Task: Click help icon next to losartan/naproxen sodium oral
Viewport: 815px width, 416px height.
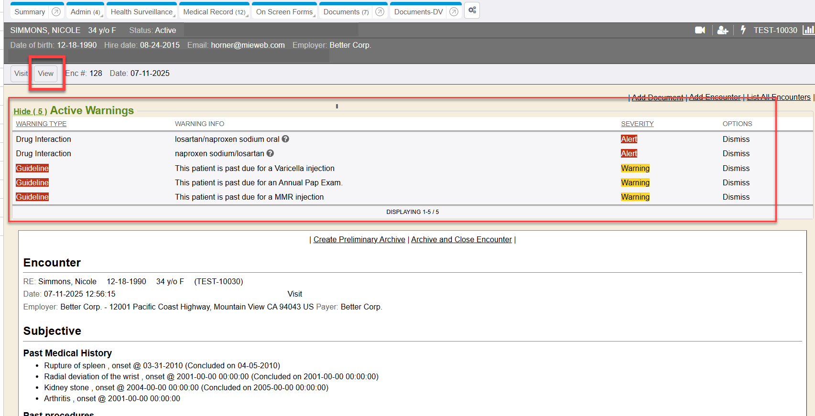Action: [285, 139]
